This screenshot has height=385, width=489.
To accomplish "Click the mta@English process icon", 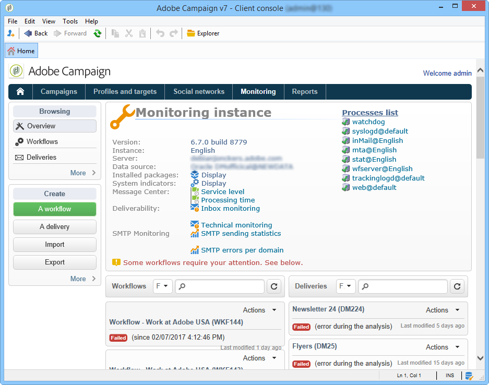I will pos(346,150).
